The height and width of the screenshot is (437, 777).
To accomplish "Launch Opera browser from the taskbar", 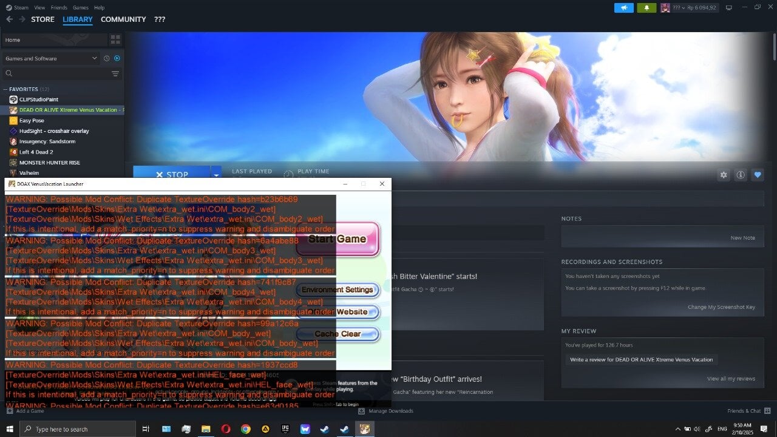I will 226,429.
